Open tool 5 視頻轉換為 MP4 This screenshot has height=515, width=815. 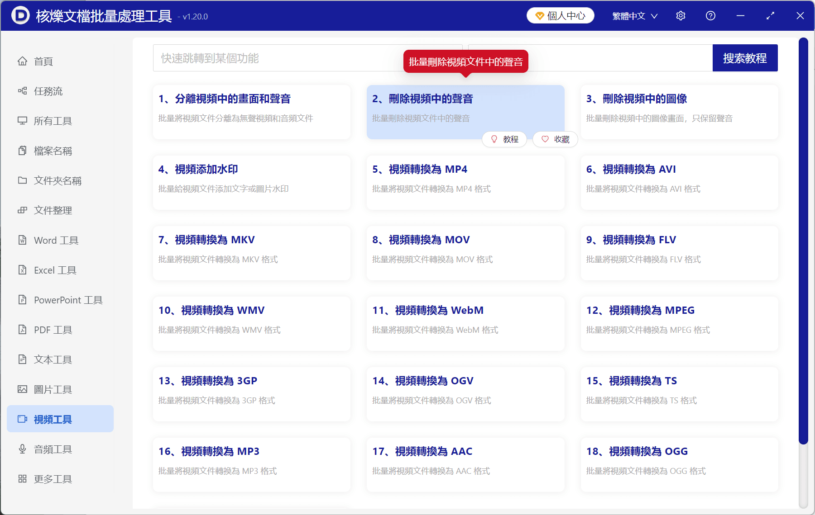tap(465, 183)
